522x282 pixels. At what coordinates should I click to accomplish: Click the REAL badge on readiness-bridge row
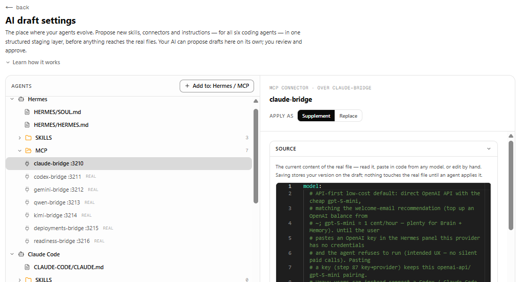click(99, 241)
